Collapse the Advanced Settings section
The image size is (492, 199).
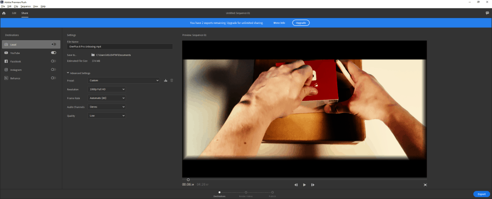pyautogui.click(x=78, y=73)
